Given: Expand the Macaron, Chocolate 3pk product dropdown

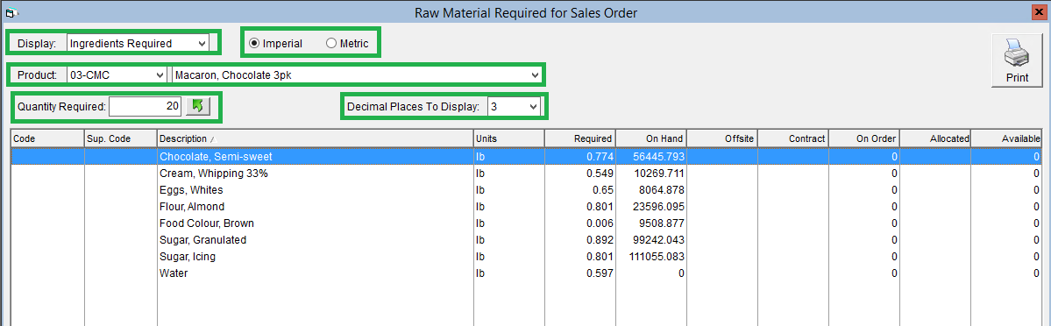Looking at the screenshot, I should click(357, 75).
